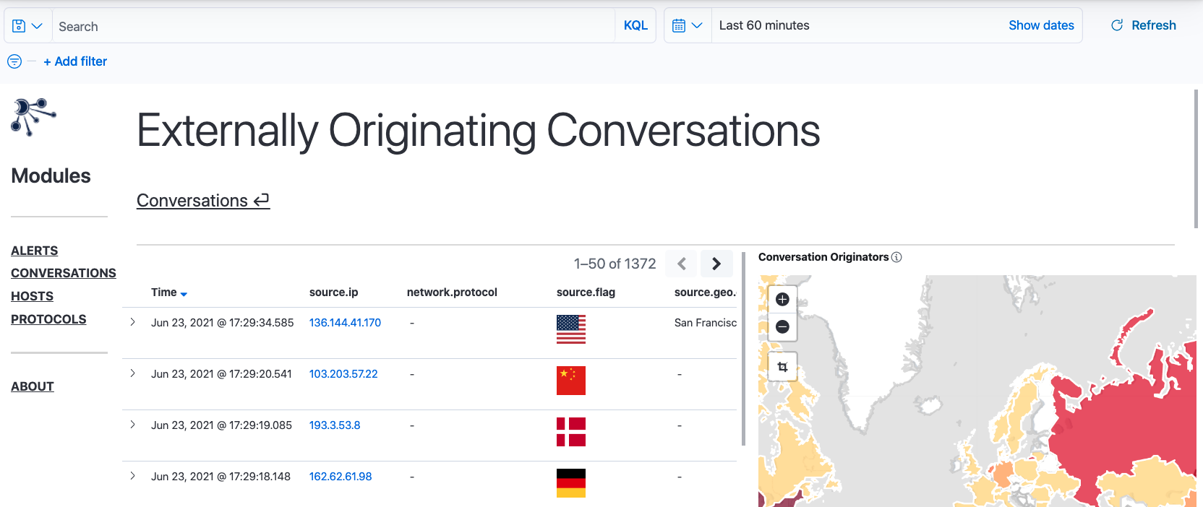Go to the previous page of results
The height and width of the screenshot is (507, 1203).
pos(681,264)
